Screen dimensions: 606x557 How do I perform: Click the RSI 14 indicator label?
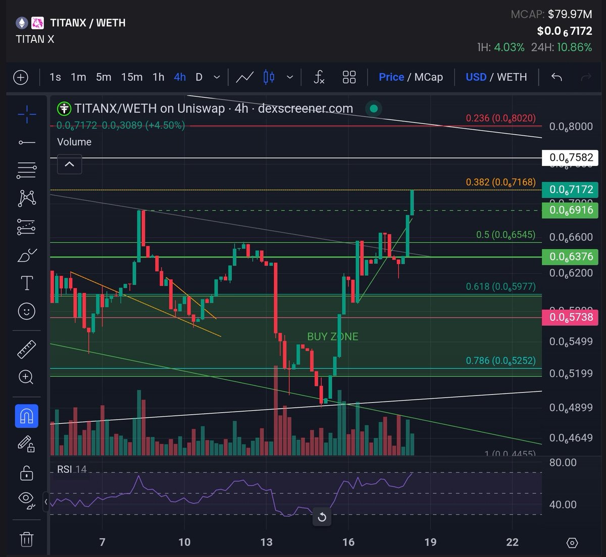(x=72, y=469)
